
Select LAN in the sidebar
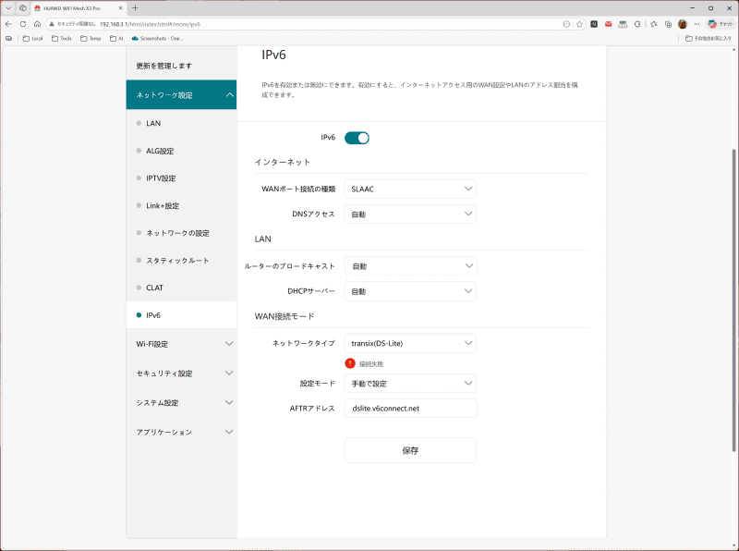click(181, 123)
